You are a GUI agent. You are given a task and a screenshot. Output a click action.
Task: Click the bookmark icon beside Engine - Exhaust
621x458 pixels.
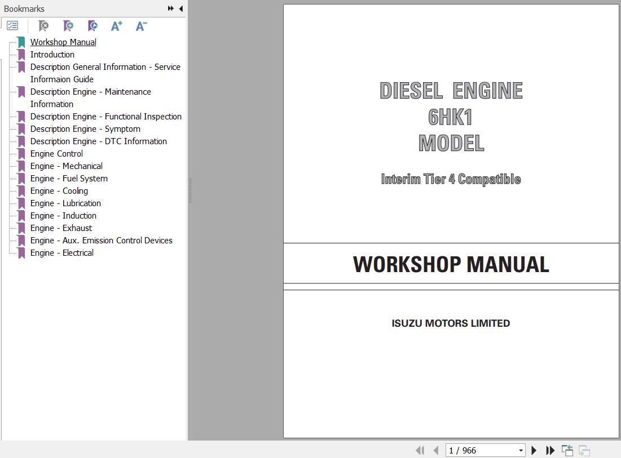(21, 228)
